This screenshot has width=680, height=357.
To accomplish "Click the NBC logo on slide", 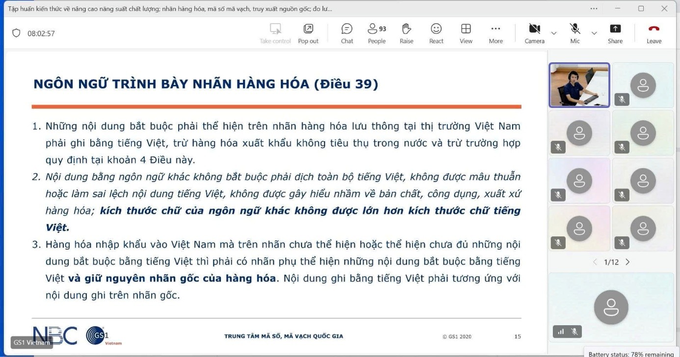I will tap(55, 335).
